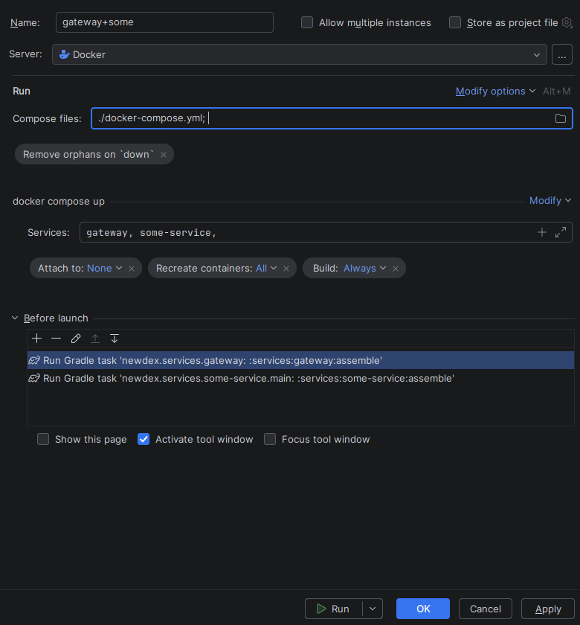This screenshot has height=625, width=580.
Task: Expand the Services field with the expand icon
Action: 561,232
